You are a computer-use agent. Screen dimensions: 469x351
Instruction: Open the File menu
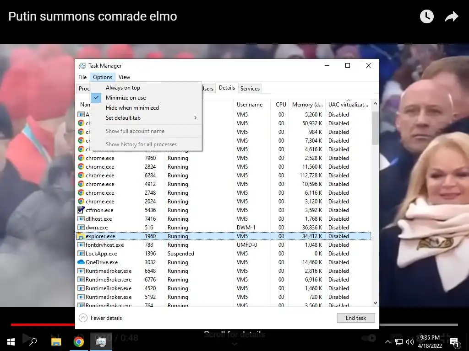(82, 77)
